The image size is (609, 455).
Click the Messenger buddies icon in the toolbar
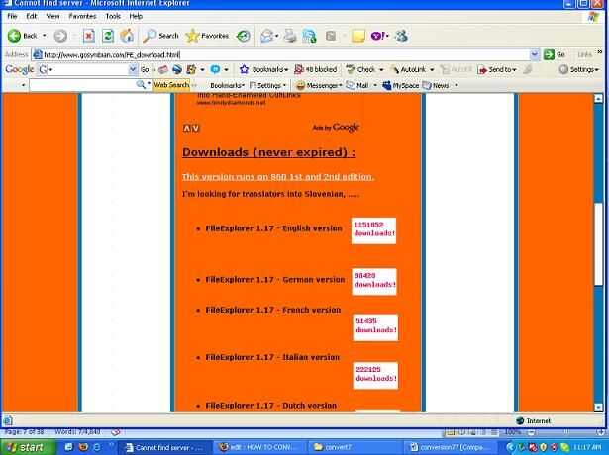401,36
